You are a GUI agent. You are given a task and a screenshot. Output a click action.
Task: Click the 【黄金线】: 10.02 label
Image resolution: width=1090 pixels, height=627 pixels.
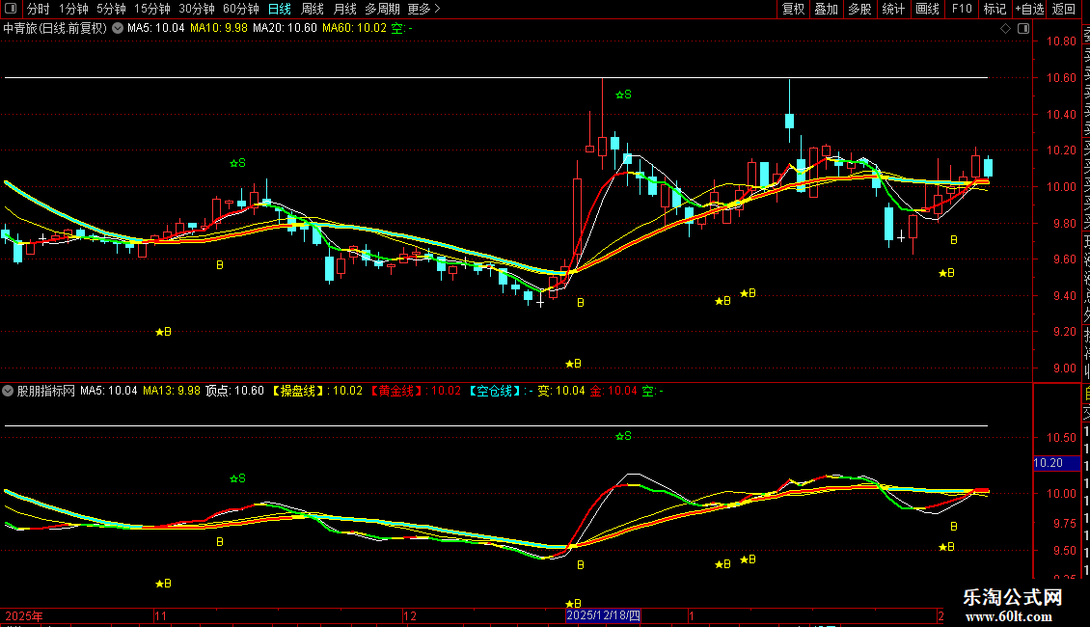[x=415, y=391]
